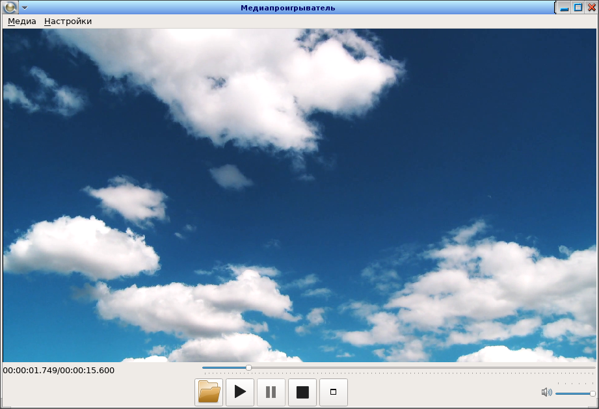Set volume to the middle of the volume track
Screen dimensions: 599x409
tap(574, 393)
